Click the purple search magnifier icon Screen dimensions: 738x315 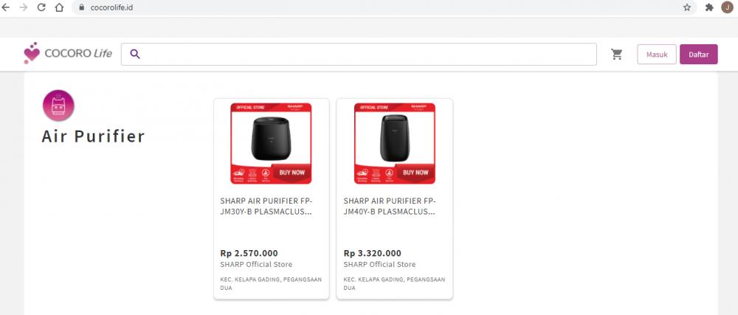pyautogui.click(x=135, y=55)
